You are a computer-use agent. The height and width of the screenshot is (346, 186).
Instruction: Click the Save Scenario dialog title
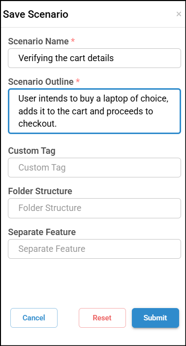coord(35,15)
